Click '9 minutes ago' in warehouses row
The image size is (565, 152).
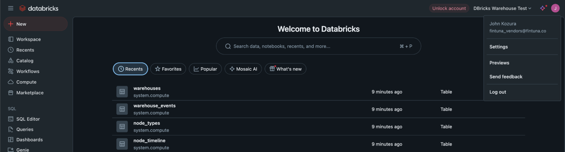click(x=387, y=92)
